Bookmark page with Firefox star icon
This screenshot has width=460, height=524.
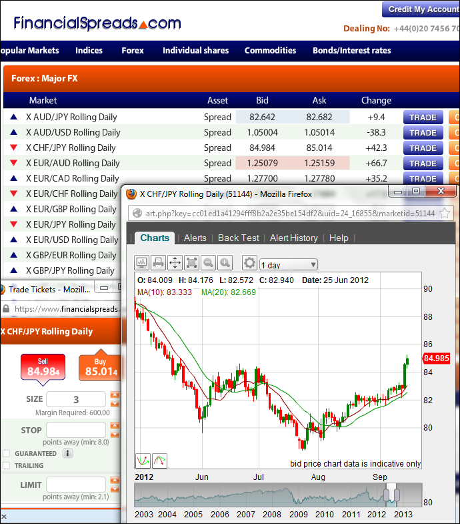[x=444, y=213]
